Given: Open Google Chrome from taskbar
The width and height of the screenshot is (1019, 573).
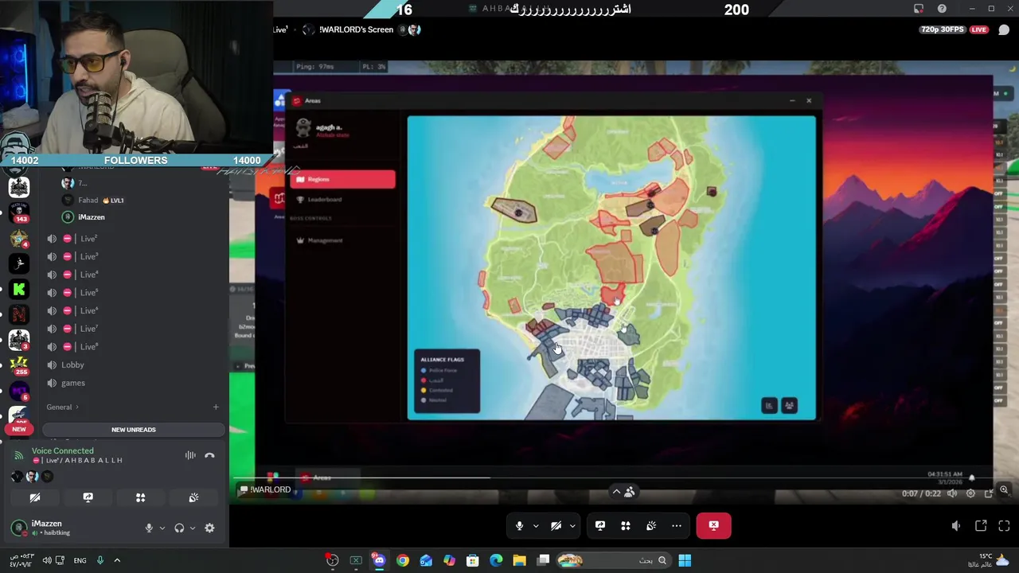Looking at the screenshot, I should click(403, 560).
